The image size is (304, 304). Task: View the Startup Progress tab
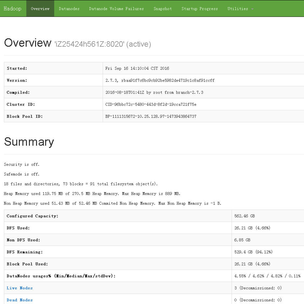[x=199, y=9]
